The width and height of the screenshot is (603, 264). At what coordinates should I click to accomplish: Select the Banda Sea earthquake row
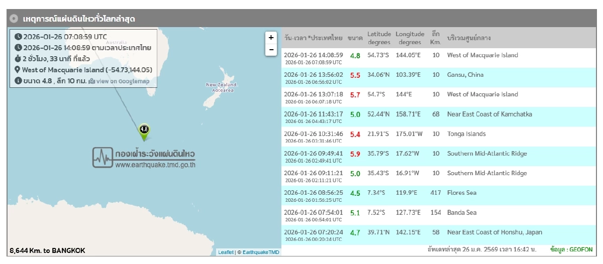(x=461, y=212)
